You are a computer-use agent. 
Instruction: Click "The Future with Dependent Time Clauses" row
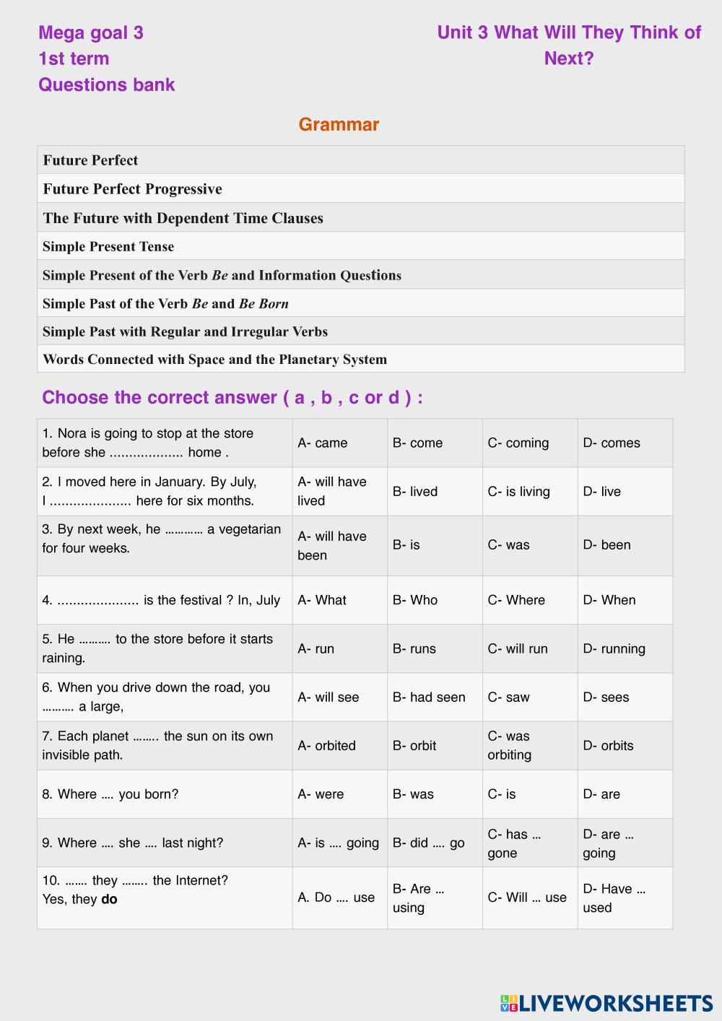pyautogui.click(x=183, y=217)
